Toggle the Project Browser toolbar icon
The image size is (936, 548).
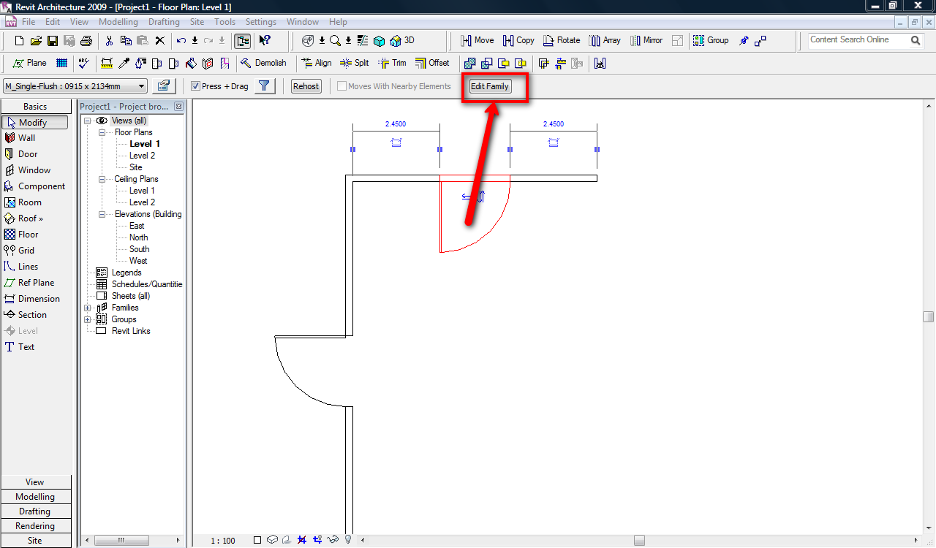tap(243, 41)
